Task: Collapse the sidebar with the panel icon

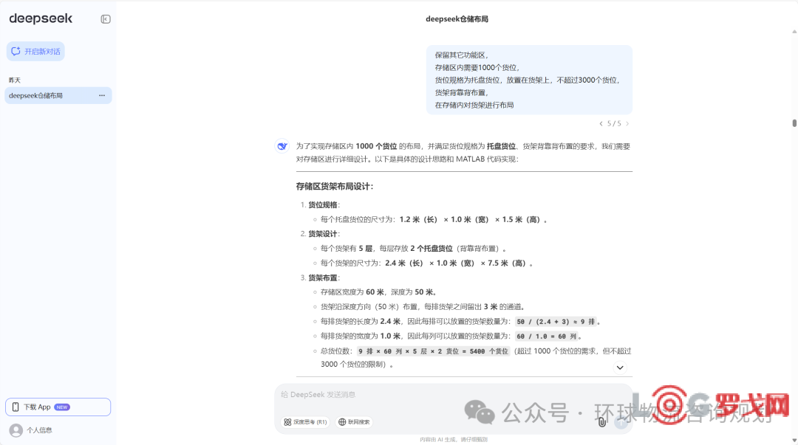Action: pyautogui.click(x=106, y=19)
